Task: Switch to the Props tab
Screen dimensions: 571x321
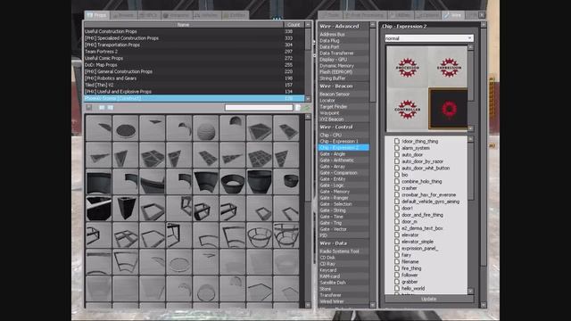Action: tap(97, 15)
